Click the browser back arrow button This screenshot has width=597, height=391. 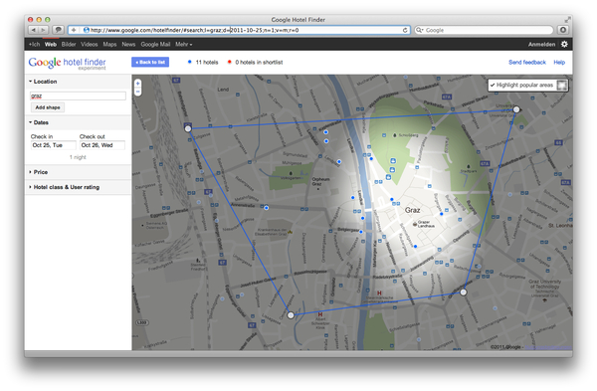pos(34,30)
